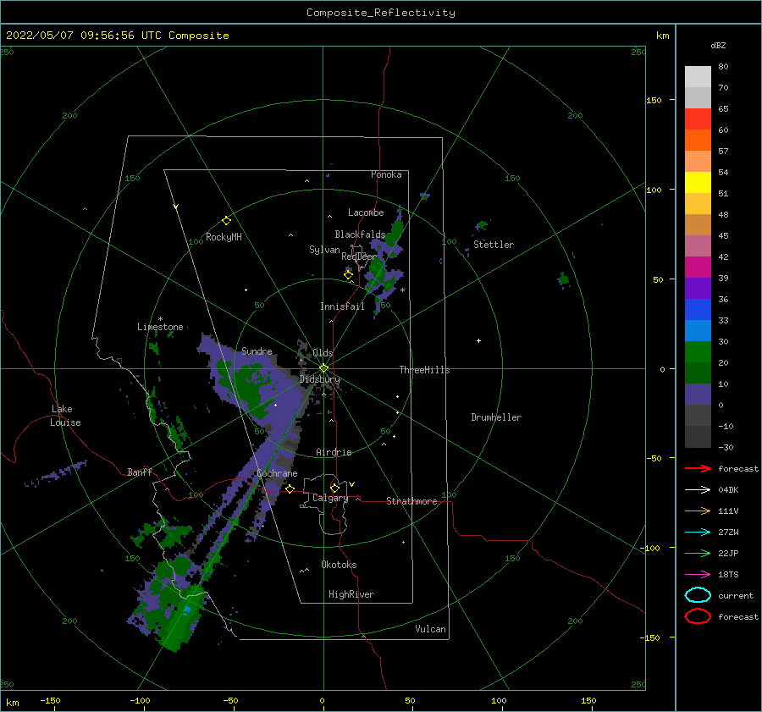The image size is (762, 712).
Task: Click the Ponoka label
Action: [x=386, y=174]
